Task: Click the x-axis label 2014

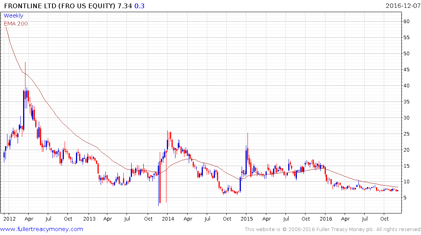Action: tap(168, 219)
